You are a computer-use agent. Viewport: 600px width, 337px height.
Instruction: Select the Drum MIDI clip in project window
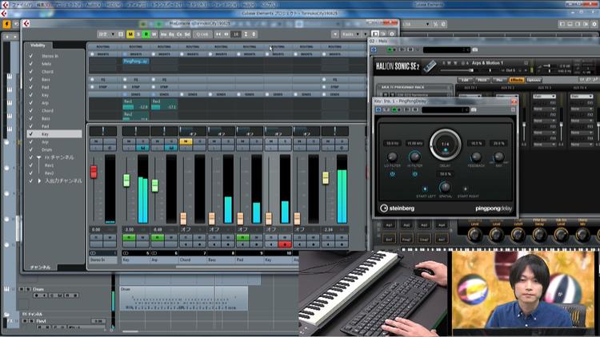click(184, 298)
